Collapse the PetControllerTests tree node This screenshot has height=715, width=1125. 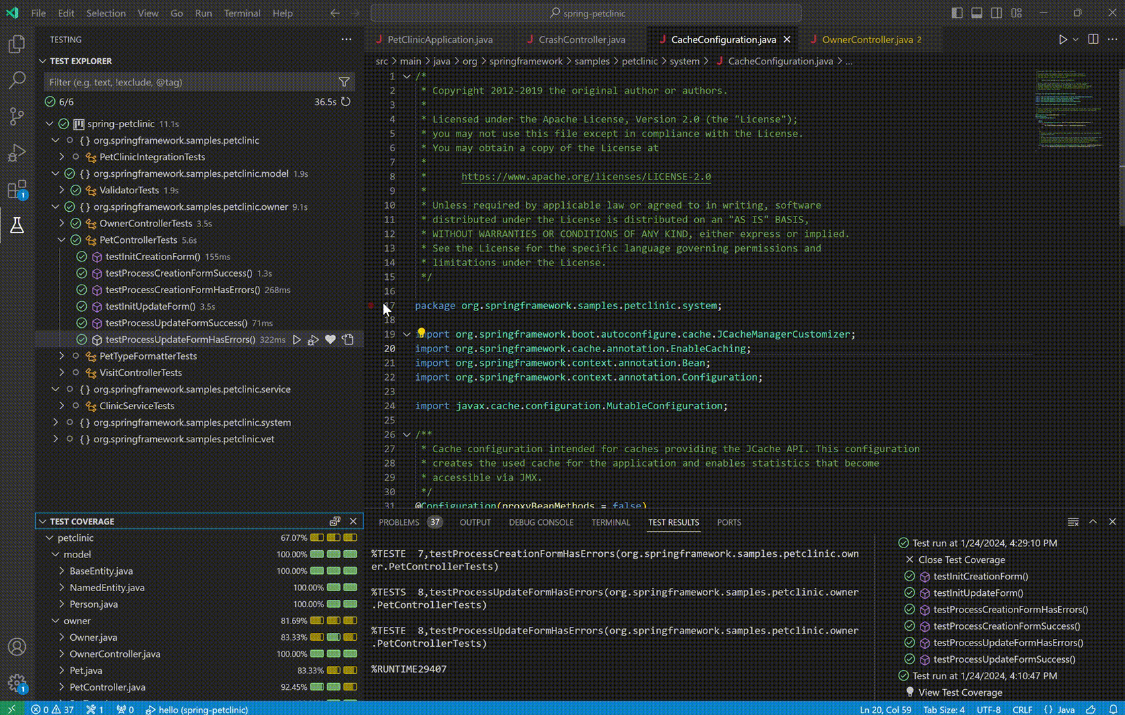[x=62, y=240]
